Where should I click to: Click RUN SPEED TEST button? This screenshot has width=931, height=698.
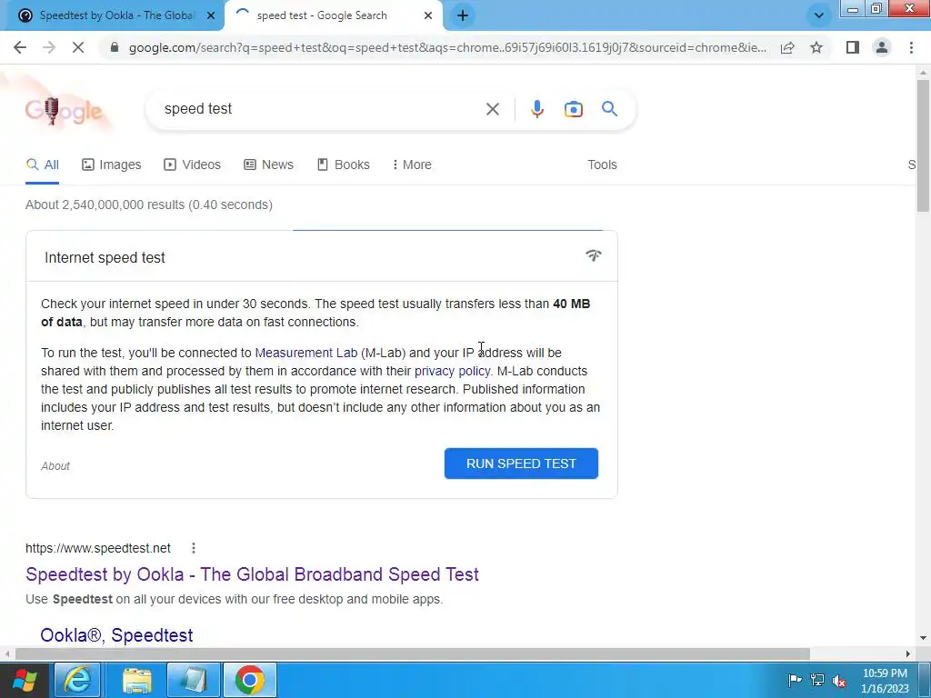[521, 464]
